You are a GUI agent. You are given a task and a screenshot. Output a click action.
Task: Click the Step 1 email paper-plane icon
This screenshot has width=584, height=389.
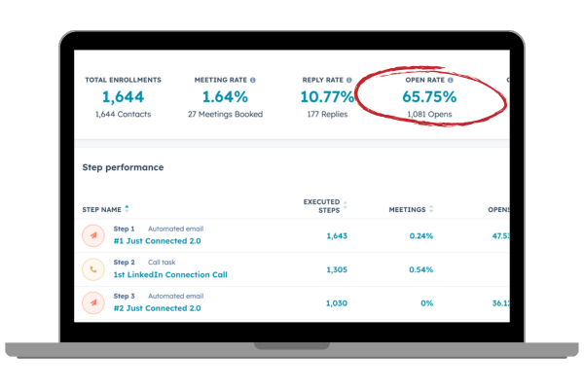(x=93, y=235)
